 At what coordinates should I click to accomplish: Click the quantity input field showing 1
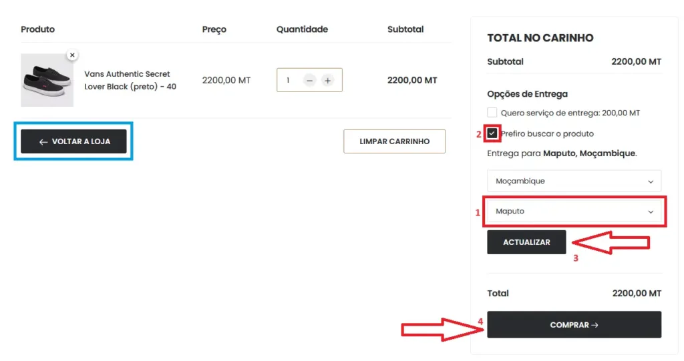click(x=289, y=80)
